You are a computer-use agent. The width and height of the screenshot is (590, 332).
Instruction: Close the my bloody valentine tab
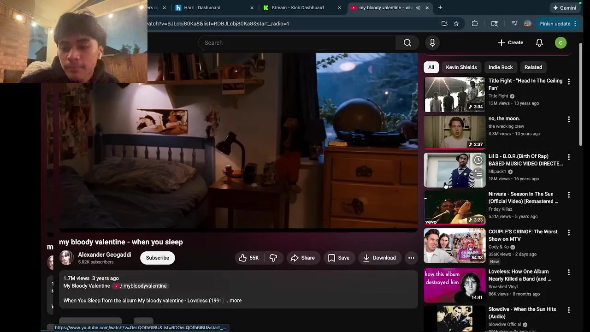[427, 8]
